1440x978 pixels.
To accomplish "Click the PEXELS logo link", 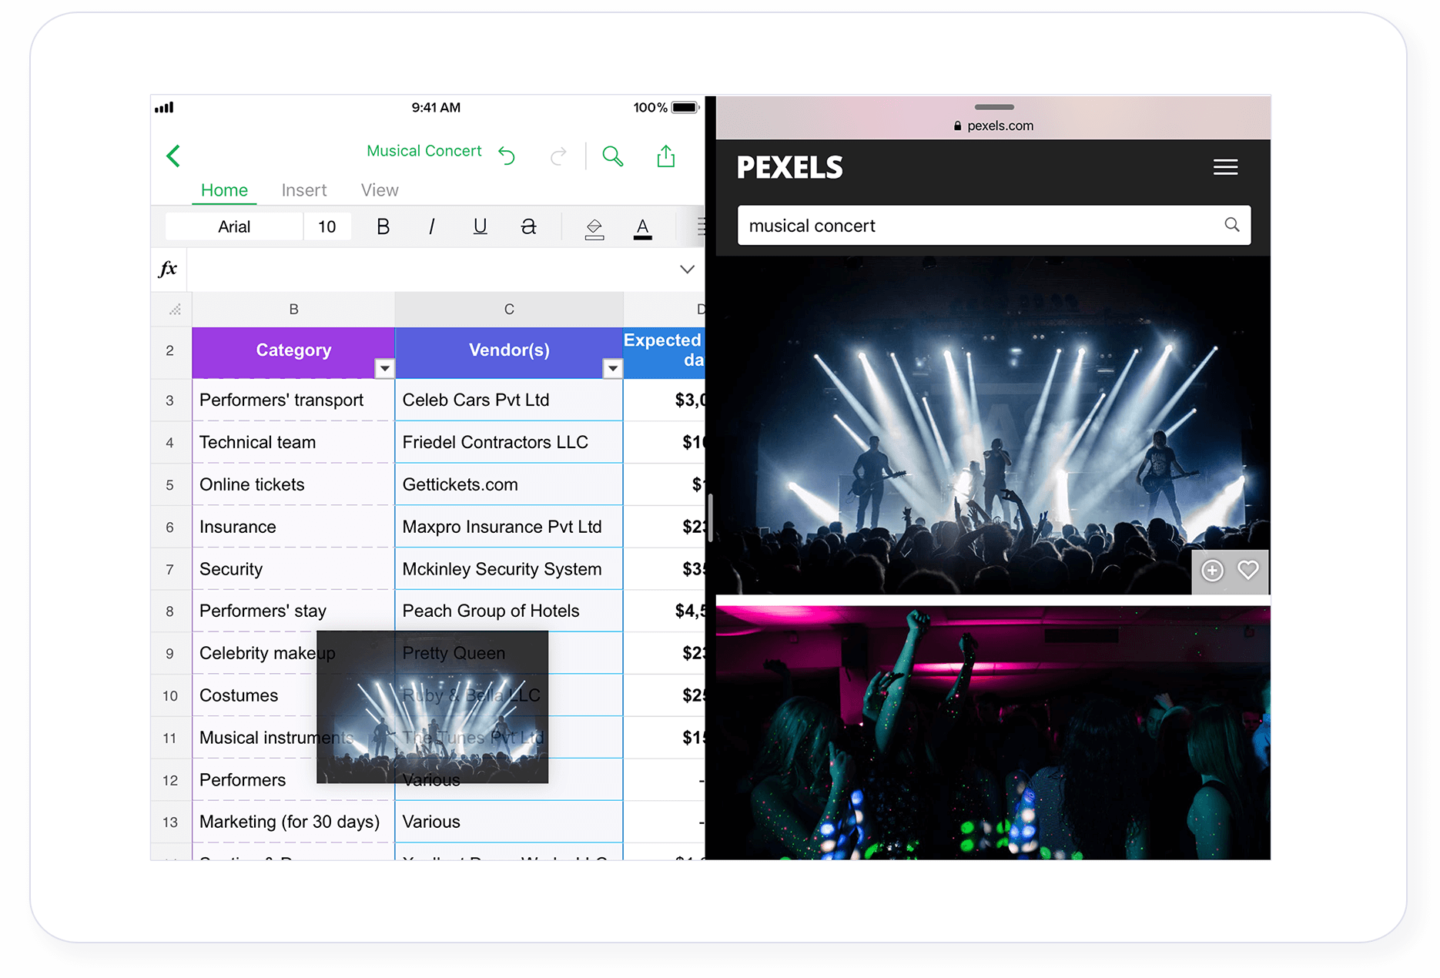I will [x=789, y=167].
